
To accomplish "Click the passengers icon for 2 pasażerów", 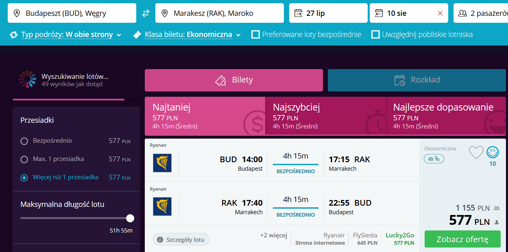I will (462, 13).
